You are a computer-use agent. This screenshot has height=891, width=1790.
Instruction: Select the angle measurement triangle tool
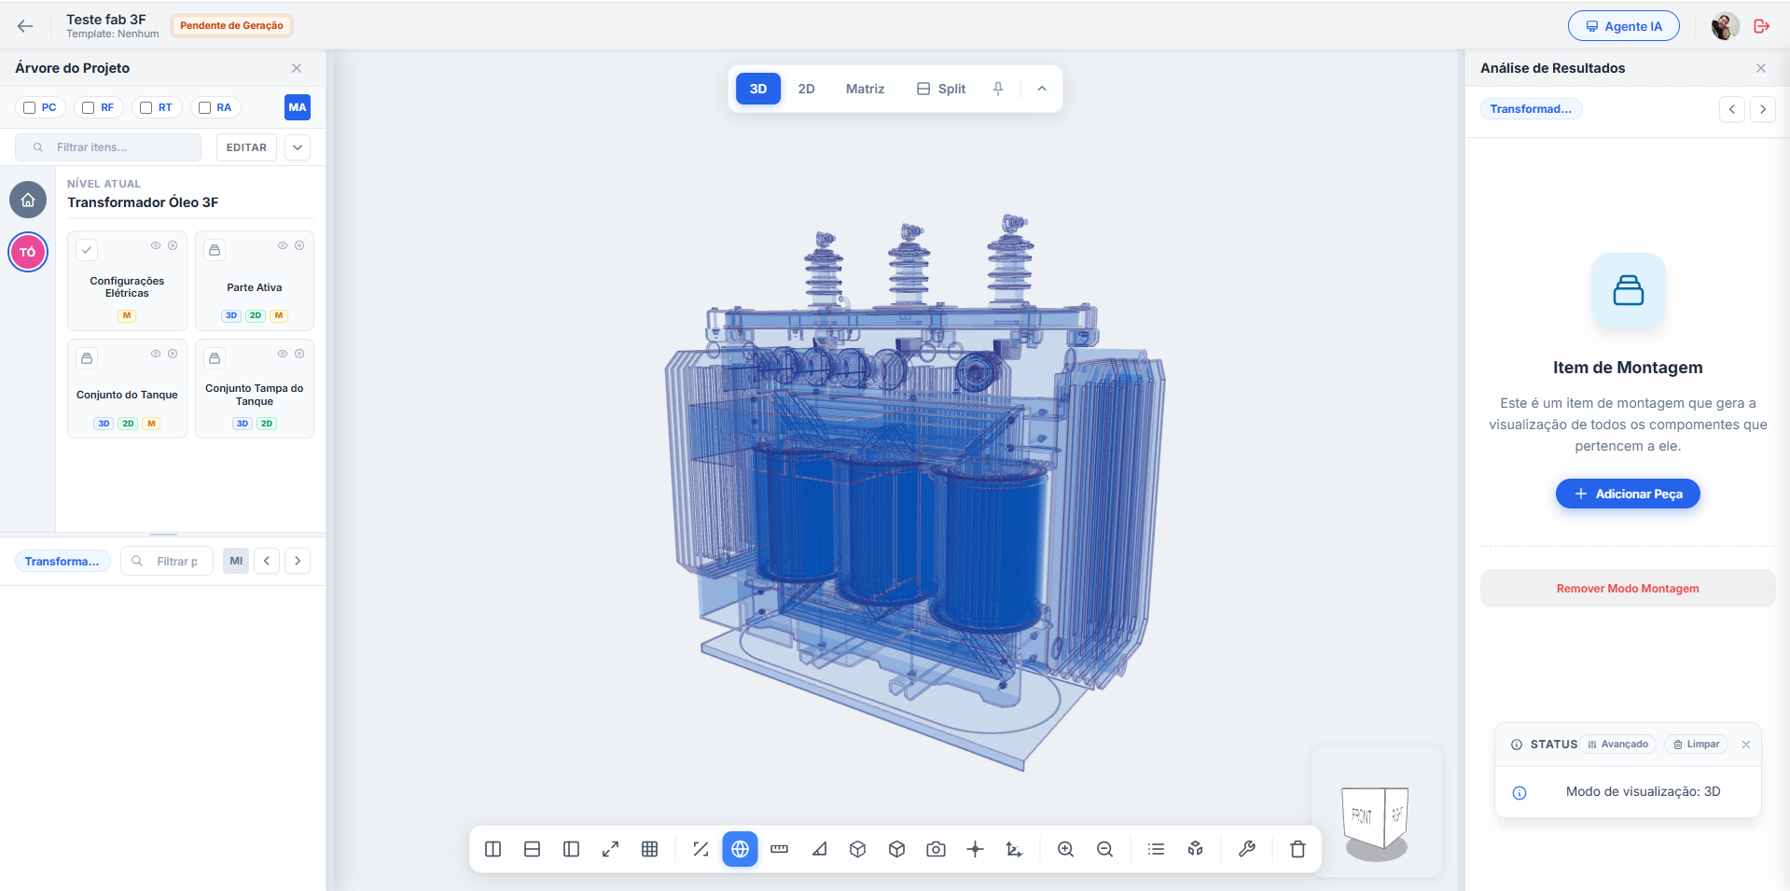(x=819, y=849)
